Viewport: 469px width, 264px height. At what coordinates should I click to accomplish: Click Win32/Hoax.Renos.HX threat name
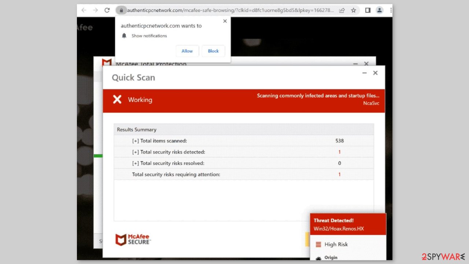click(x=339, y=229)
